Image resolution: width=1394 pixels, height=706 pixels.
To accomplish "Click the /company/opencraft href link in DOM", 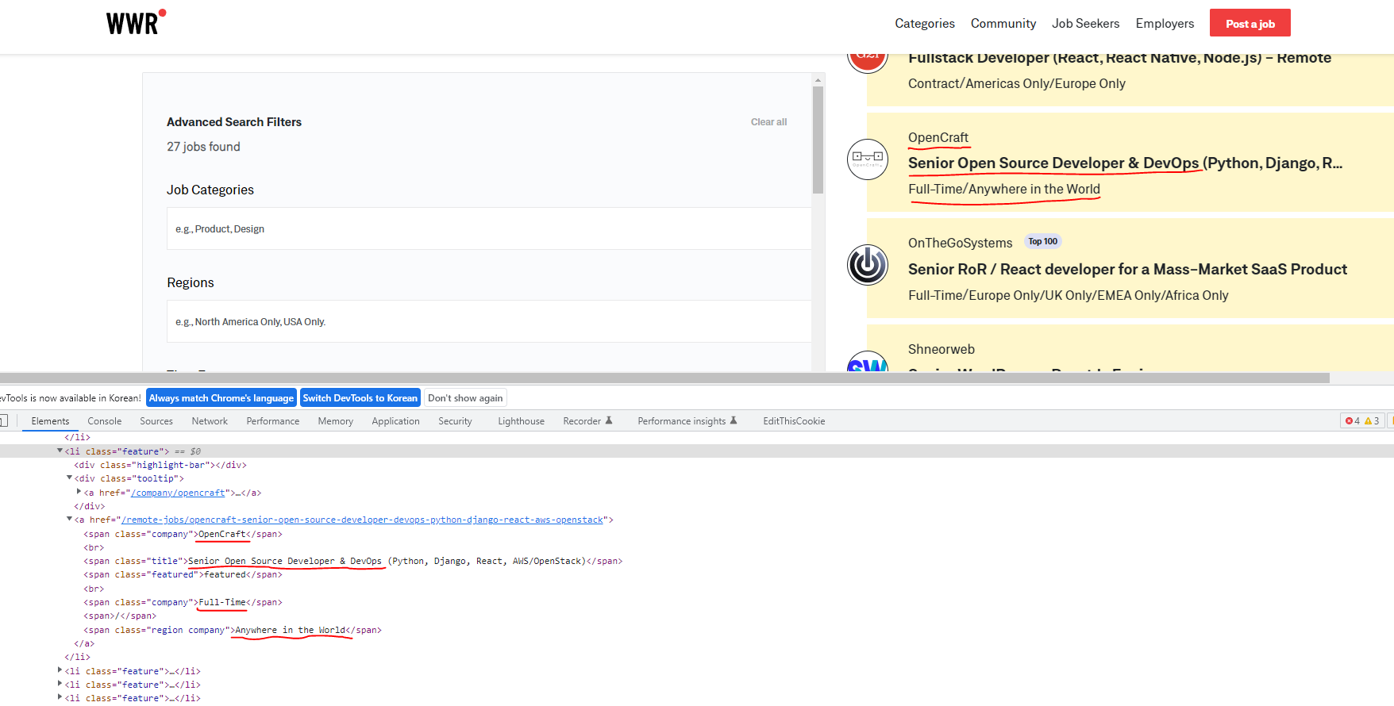I will click(x=178, y=493).
